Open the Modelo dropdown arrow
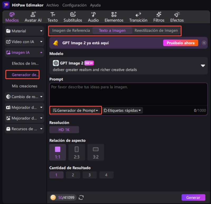Screen dimensions: 211x204 pyautogui.click(x=203, y=66)
